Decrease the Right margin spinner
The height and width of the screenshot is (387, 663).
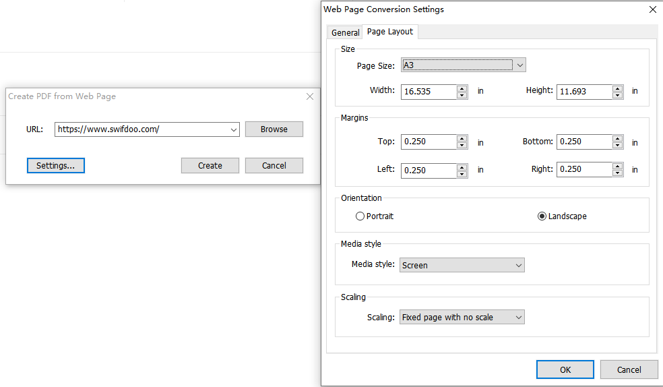click(x=618, y=173)
